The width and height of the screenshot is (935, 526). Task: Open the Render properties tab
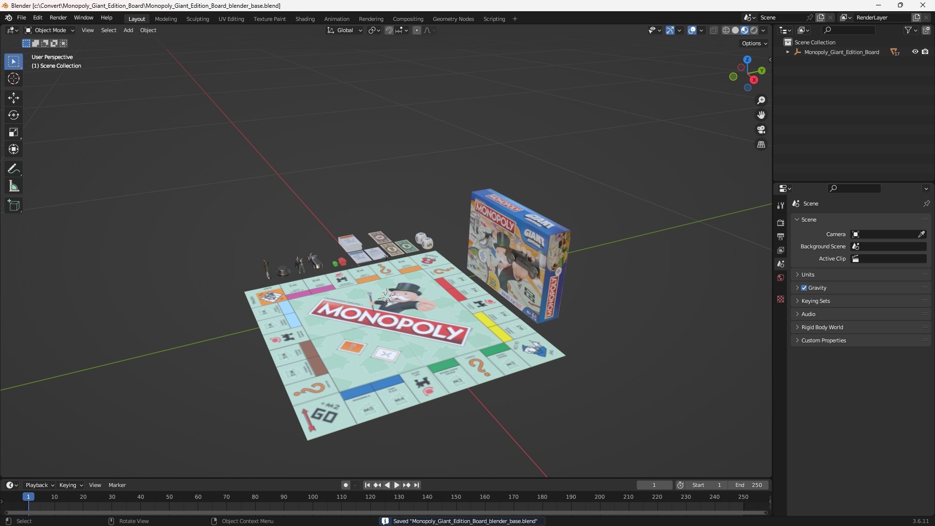coord(781,223)
